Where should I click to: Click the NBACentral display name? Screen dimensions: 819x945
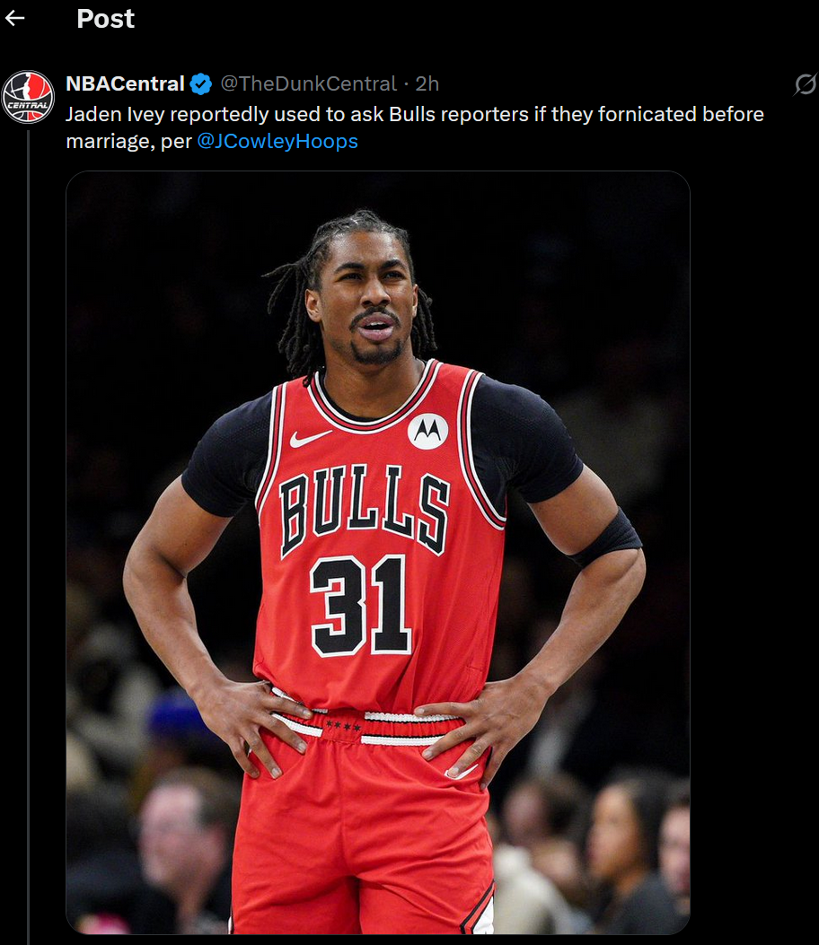click(x=125, y=83)
